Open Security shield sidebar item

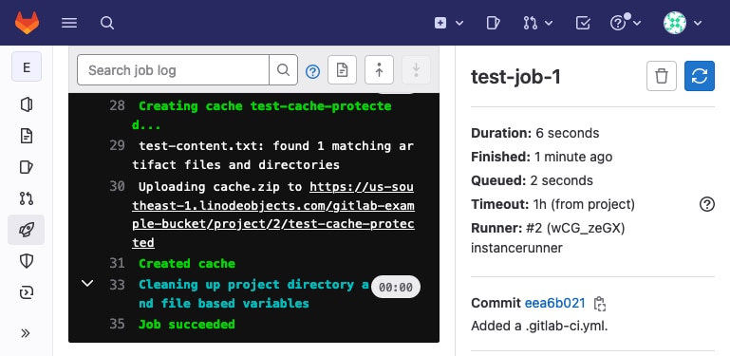(26, 261)
